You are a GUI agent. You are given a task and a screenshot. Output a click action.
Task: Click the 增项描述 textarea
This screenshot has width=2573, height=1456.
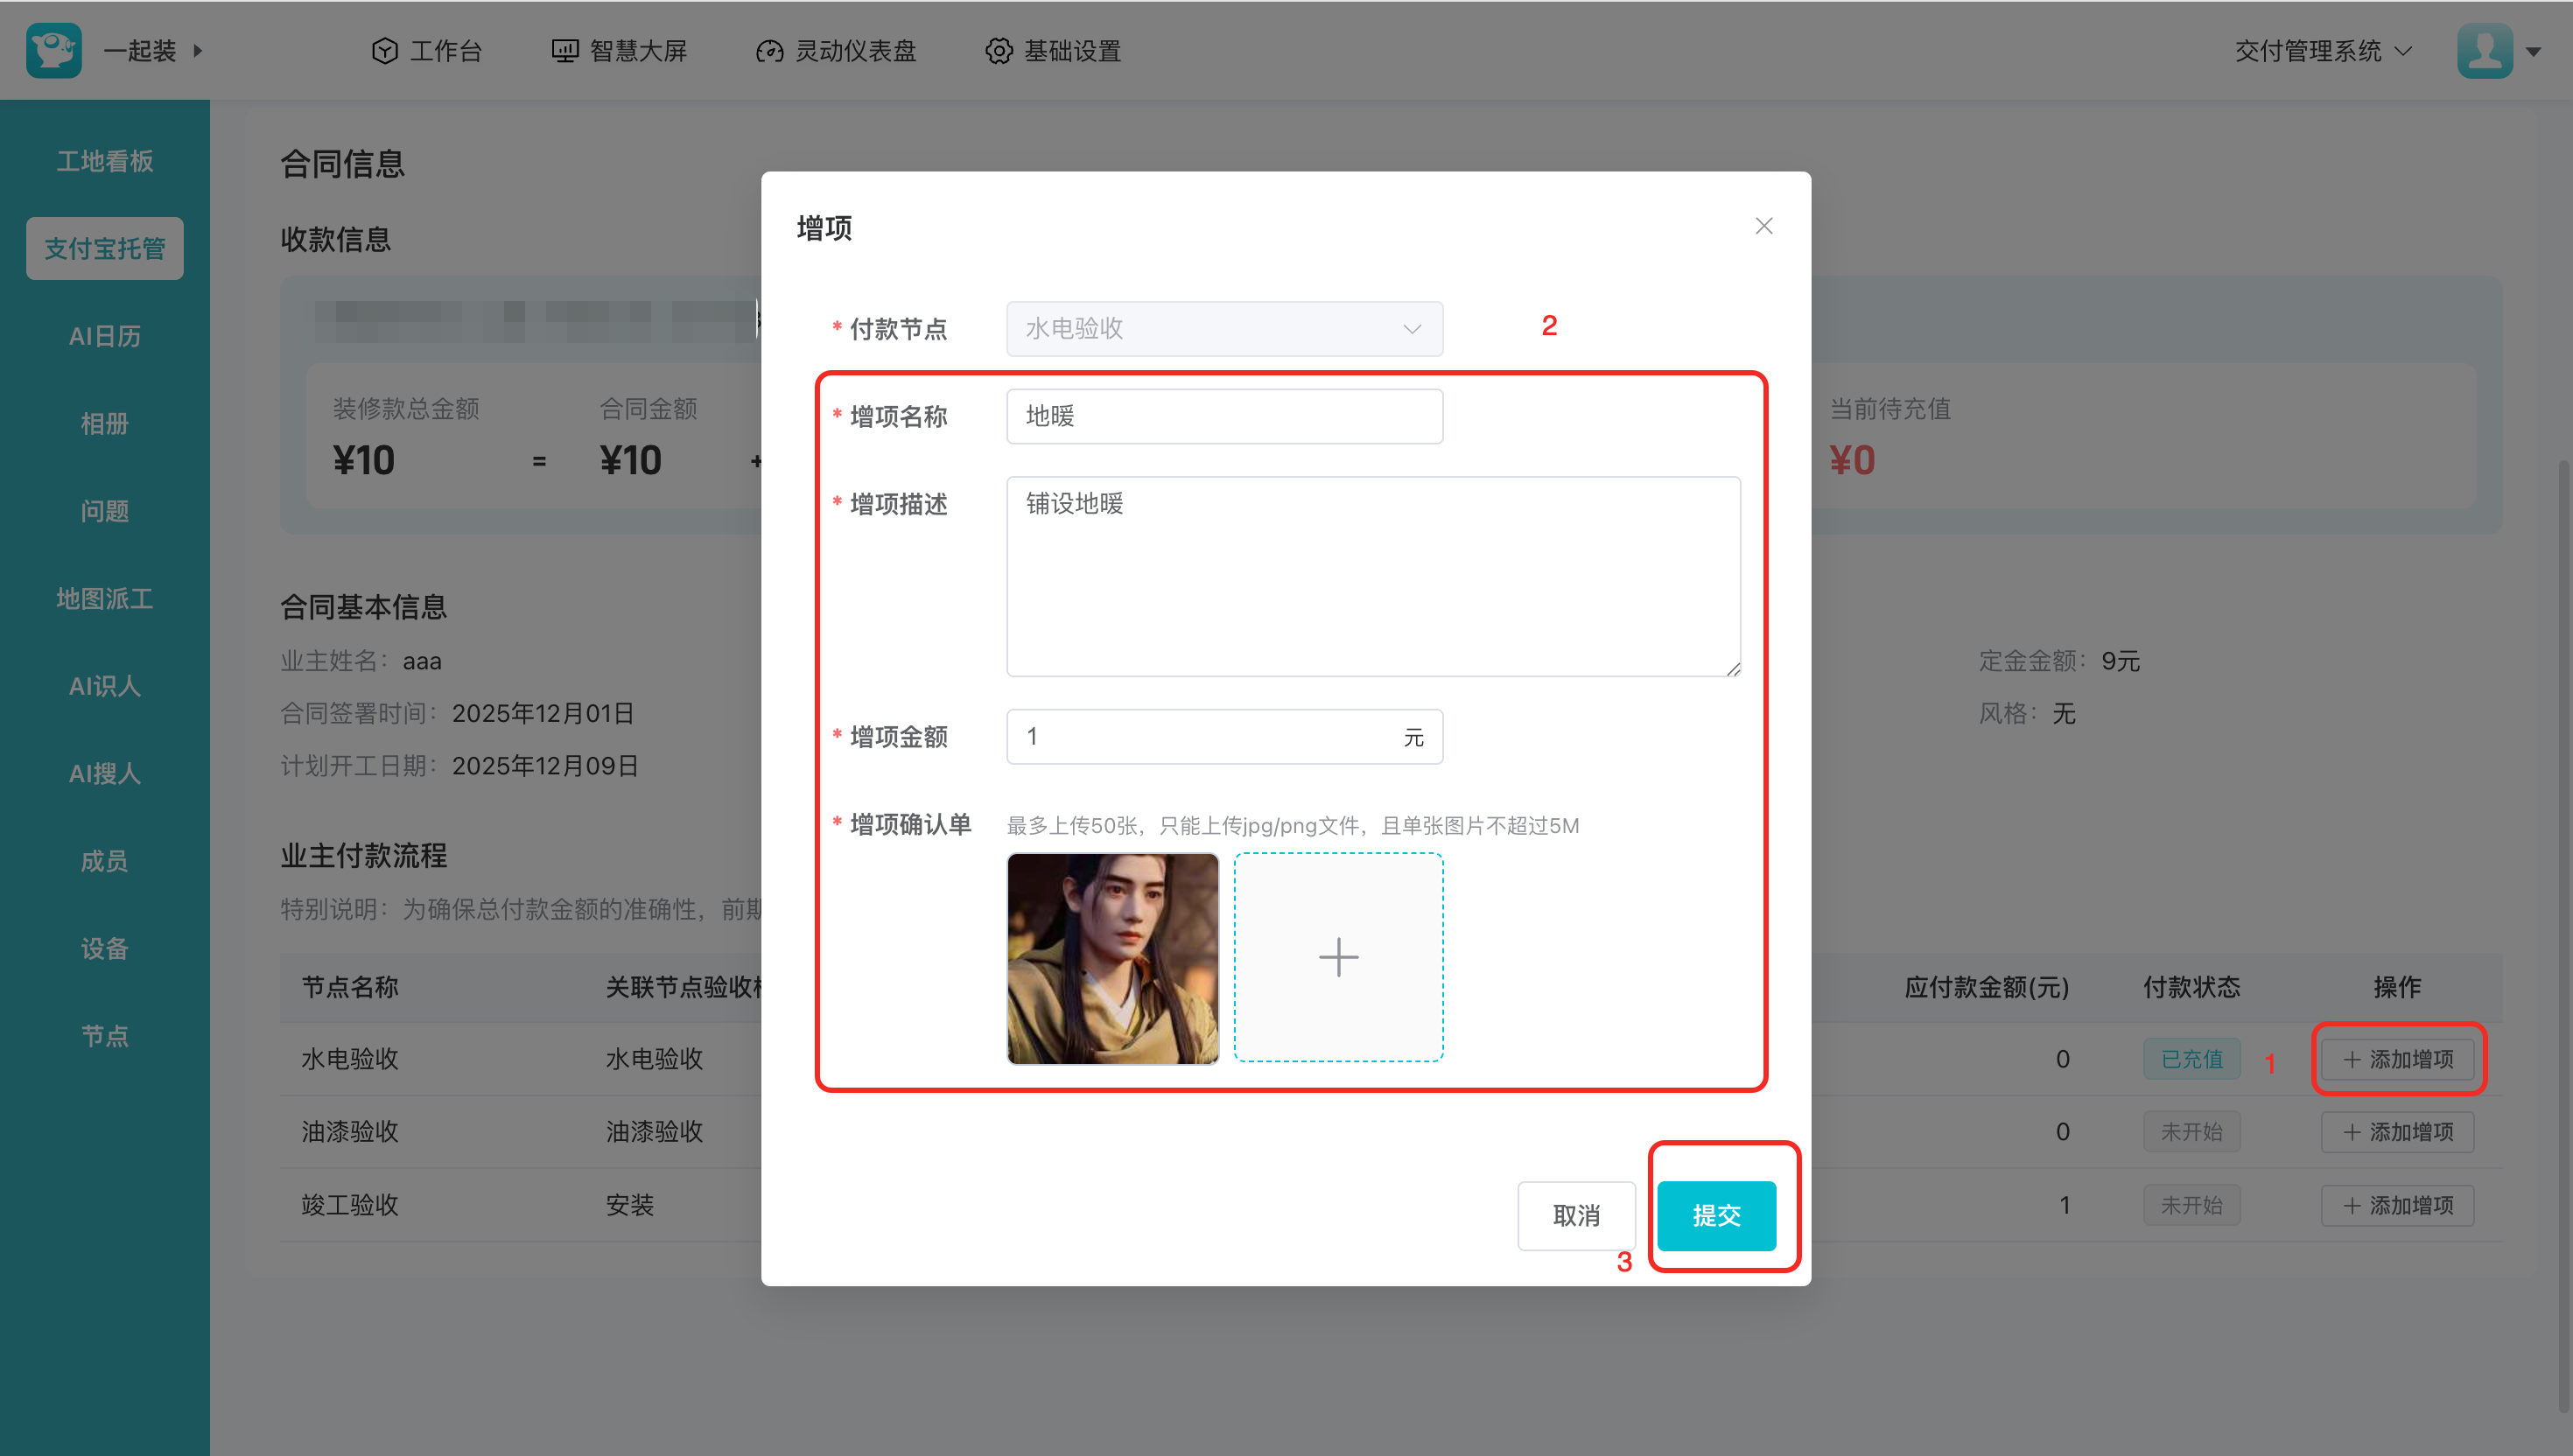click(x=1372, y=576)
